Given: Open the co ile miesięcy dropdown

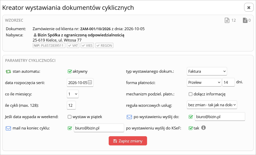Looking at the screenshot, I should click(73, 94).
